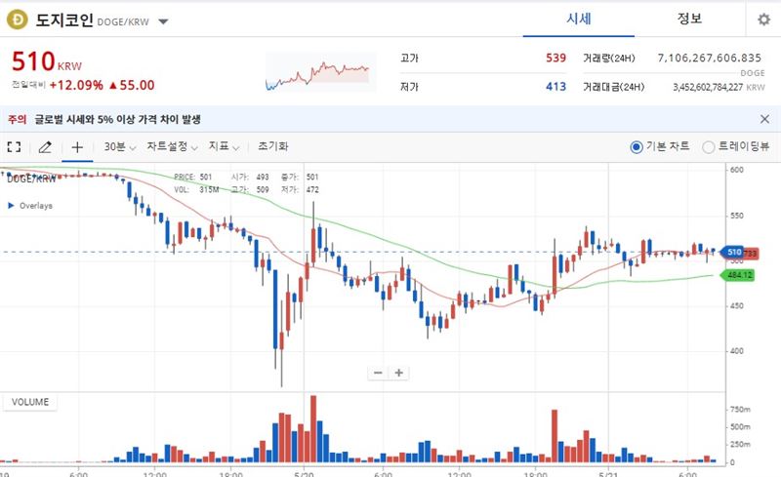Expand the 차트설정 dropdown
The image size is (781, 477).
tap(172, 147)
